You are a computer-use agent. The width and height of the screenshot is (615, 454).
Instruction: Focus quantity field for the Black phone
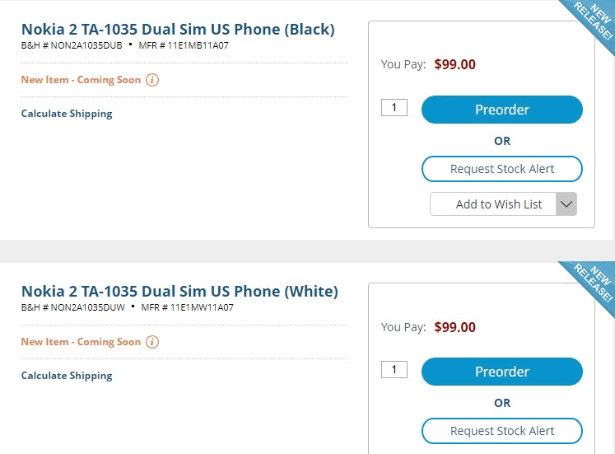pos(394,107)
